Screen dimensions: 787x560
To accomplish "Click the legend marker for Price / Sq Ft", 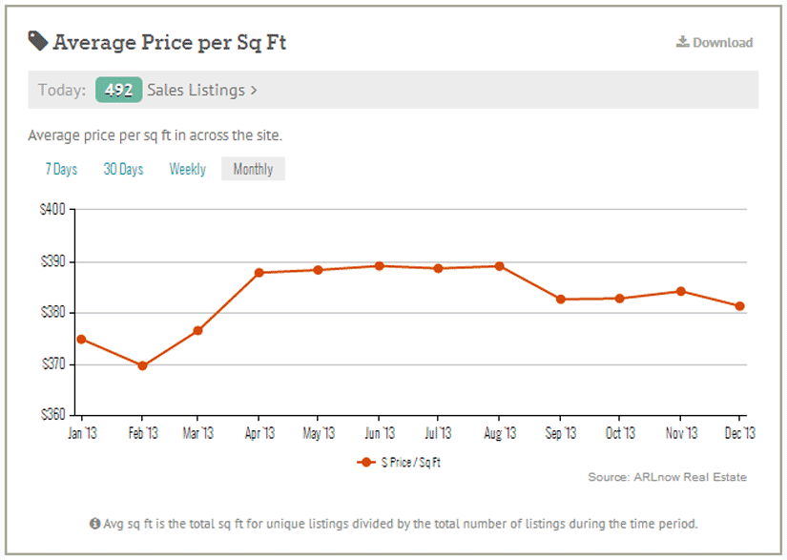I will tap(365, 462).
